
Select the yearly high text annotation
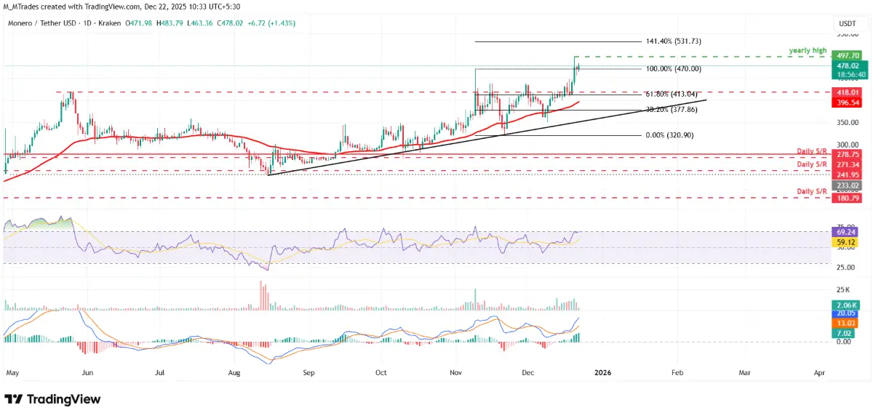click(808, 50)
